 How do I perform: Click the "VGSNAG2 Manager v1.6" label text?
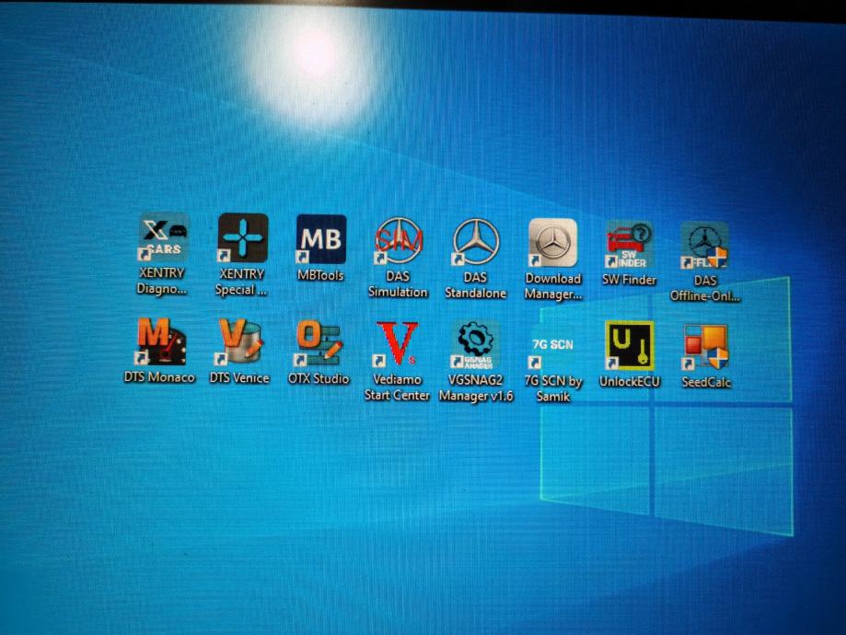tap(476, 388)
